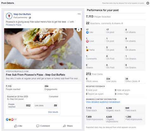Click the Like thumbs-up button
Viewport: 150px width, 131px height.
[18, 126]
